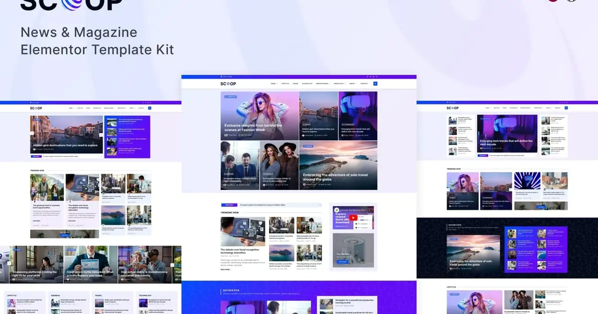
Task: Click blue button on center sidebar ad
Action: point(342,261)
